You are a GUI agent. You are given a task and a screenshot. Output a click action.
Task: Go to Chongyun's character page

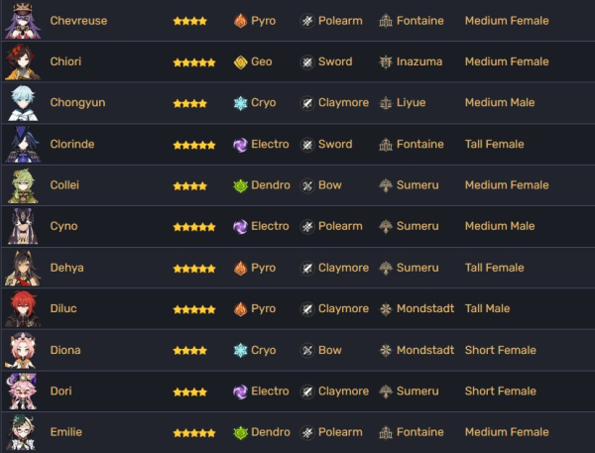pyautogui.click(x=77, y=103)
